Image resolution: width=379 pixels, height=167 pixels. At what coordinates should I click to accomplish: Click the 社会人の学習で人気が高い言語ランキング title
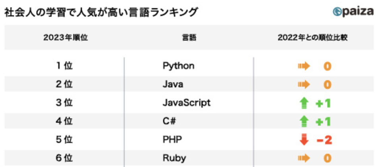click(x=101, y=12)
